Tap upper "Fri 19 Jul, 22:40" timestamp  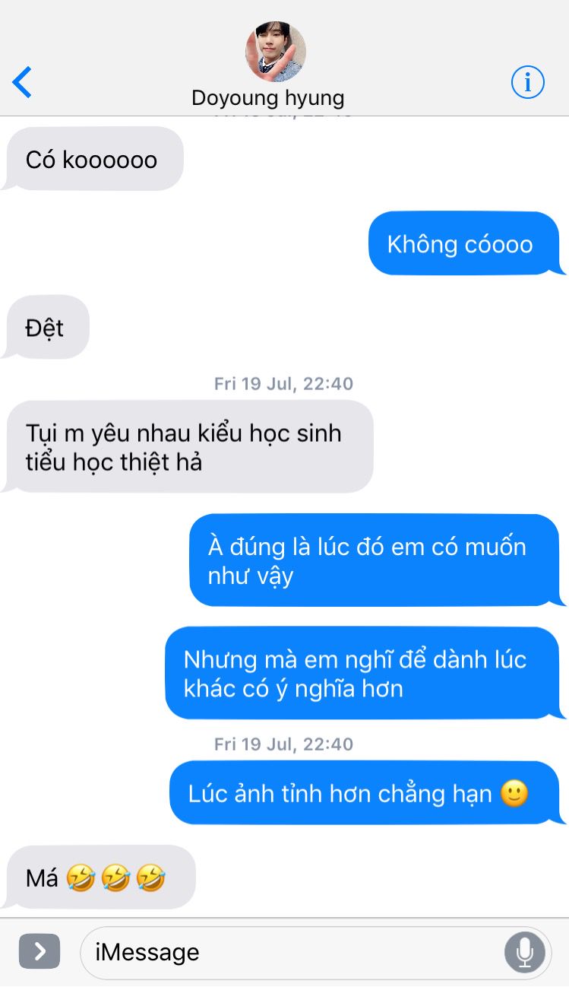[283, 383]
